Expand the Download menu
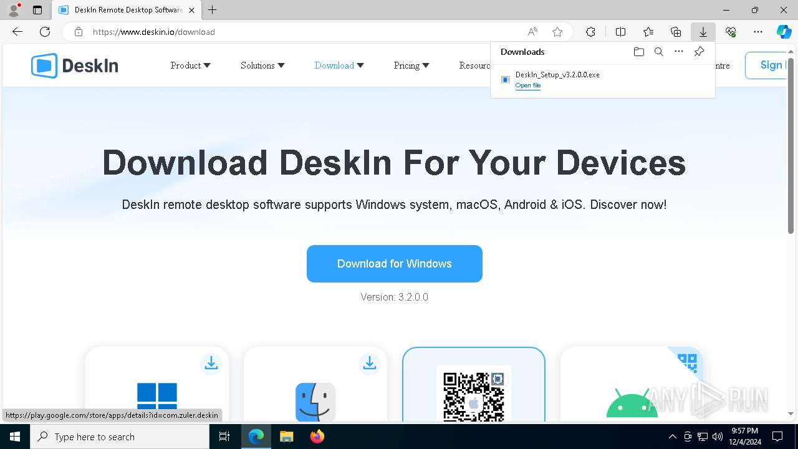This screenshot has width=798, height=449. pyautogui.click(x=339, y=65)
